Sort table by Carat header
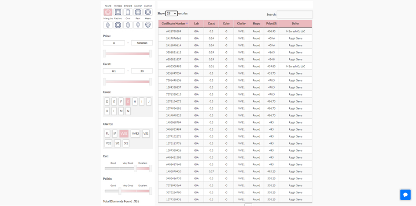Viewport: 416px width, 206px height. click(x=211, y=24)
